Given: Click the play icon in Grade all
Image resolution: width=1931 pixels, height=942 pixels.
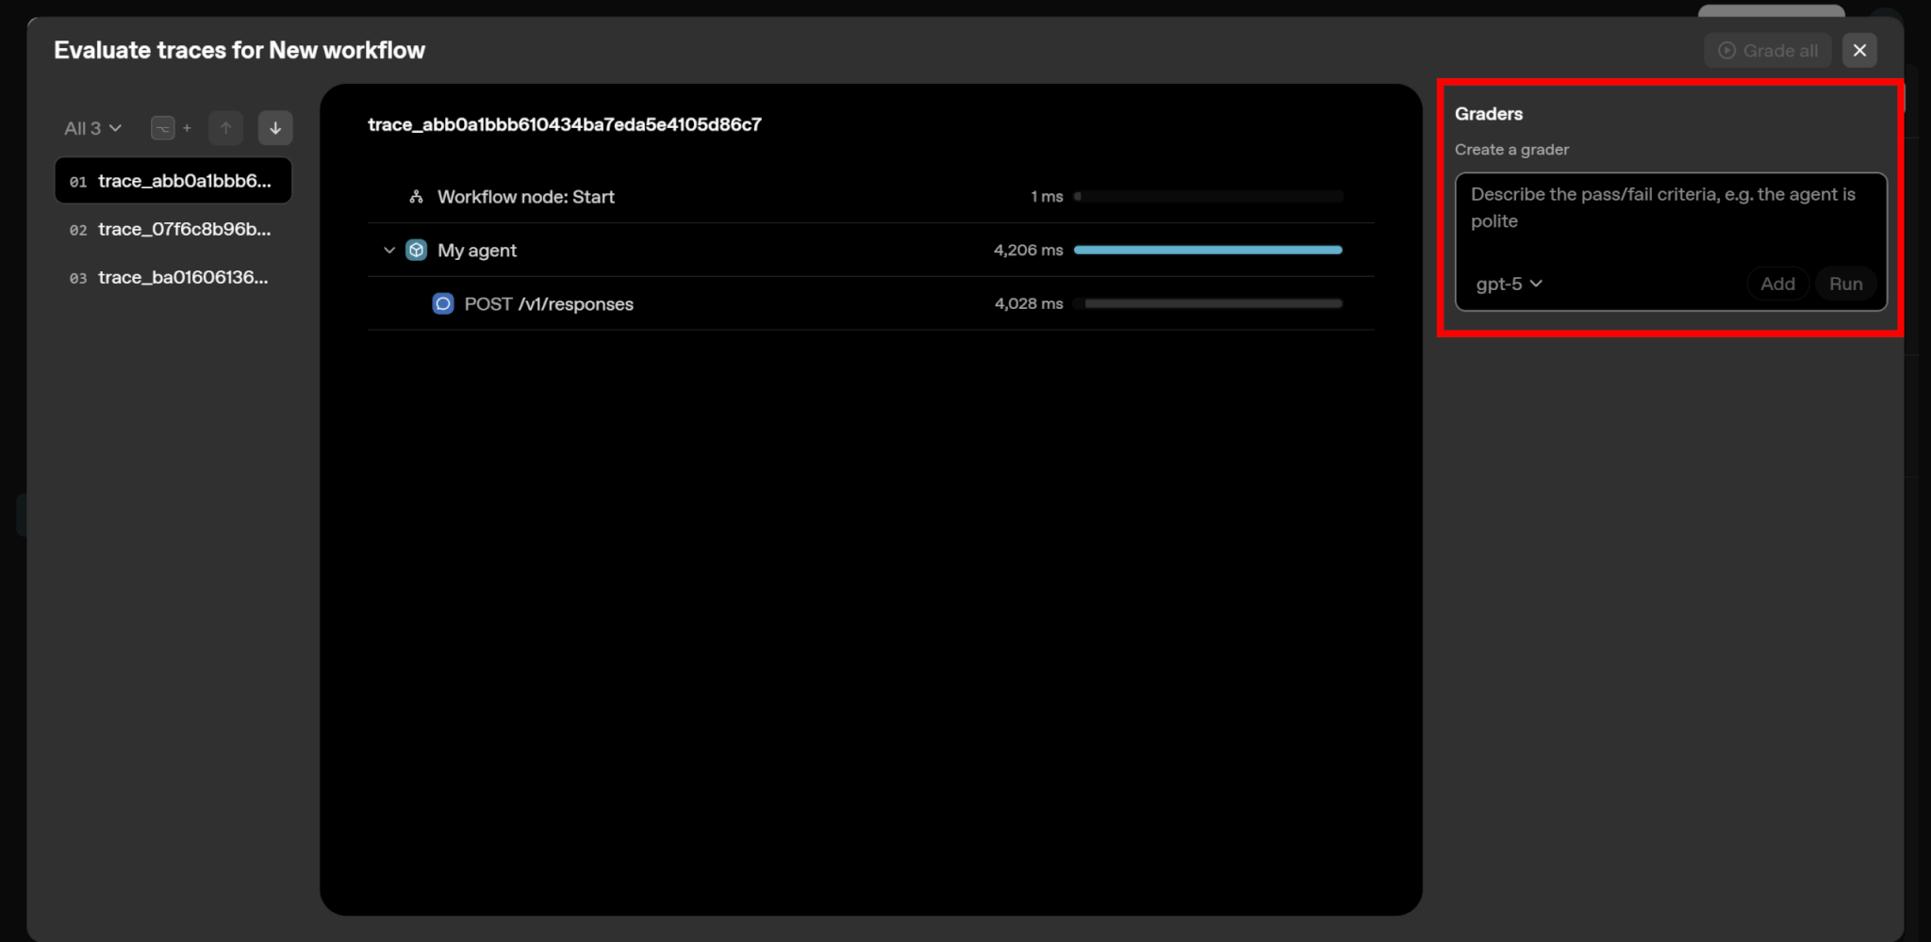Looking at the screenshot, I should (x=1726, y=51).
